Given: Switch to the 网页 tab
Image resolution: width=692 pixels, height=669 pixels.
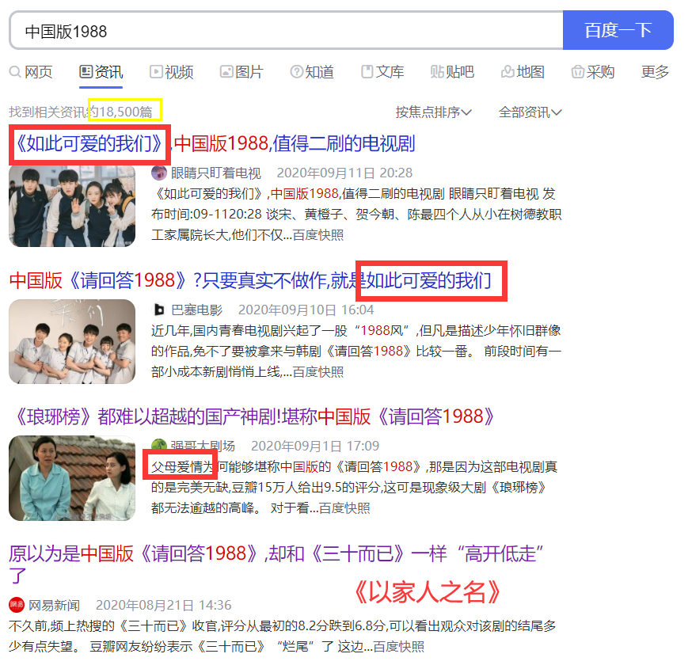Looking at the screenshot, I should pyautogui.click(x=38, y=71).
